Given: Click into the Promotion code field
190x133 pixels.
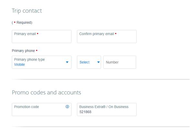Looking at the screenshot, I should pos(42,109).
